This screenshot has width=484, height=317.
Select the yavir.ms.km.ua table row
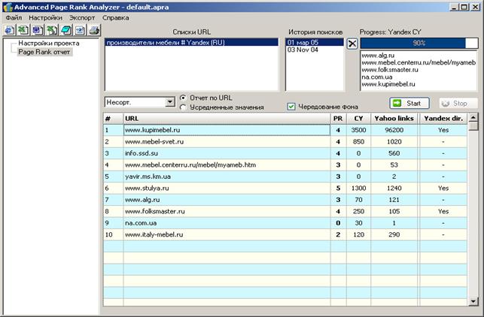[285, 177]
